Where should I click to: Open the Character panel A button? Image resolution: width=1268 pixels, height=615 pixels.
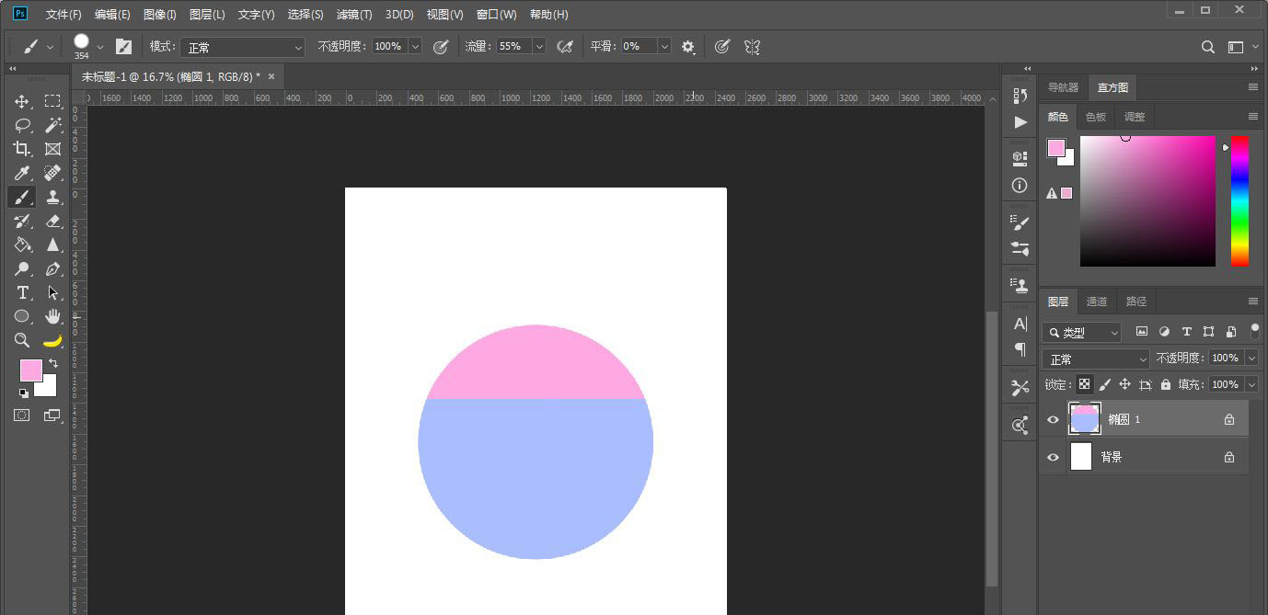click(x=1020, y=324)
